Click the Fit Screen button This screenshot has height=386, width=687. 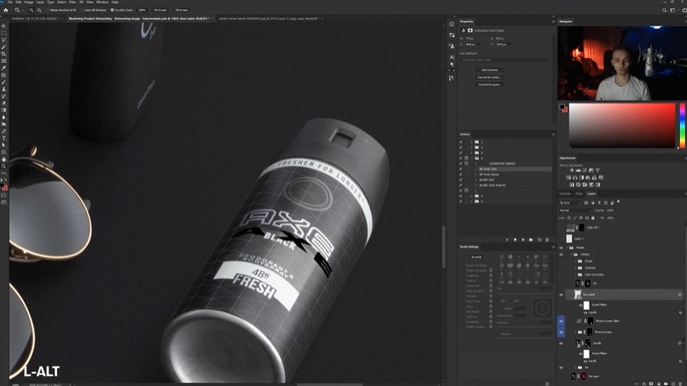click(161, 10)
